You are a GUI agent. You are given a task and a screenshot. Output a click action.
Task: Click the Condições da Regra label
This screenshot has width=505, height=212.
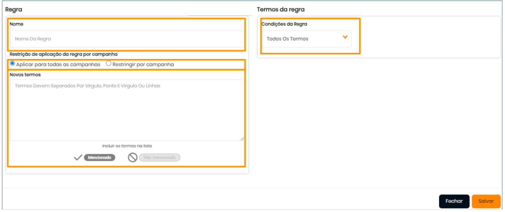click(284, 24)
